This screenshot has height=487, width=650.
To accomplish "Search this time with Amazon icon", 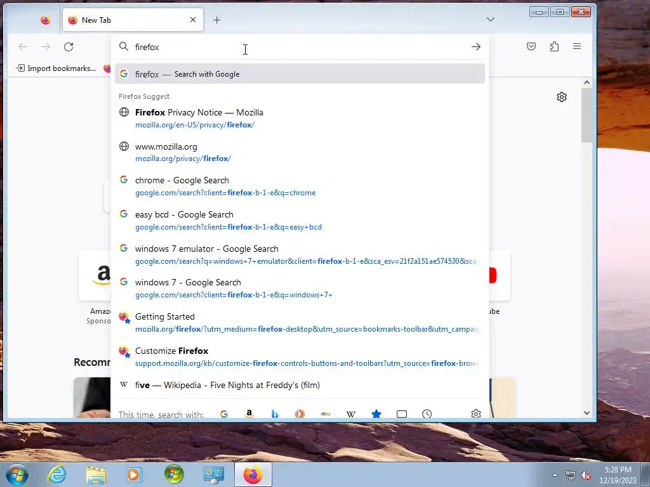I will (249, 413).
